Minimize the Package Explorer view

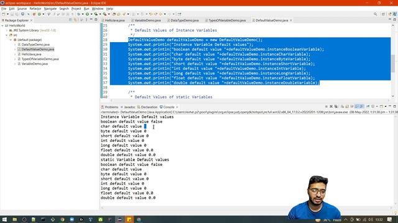pyautogui.click(x=91, y=19)
